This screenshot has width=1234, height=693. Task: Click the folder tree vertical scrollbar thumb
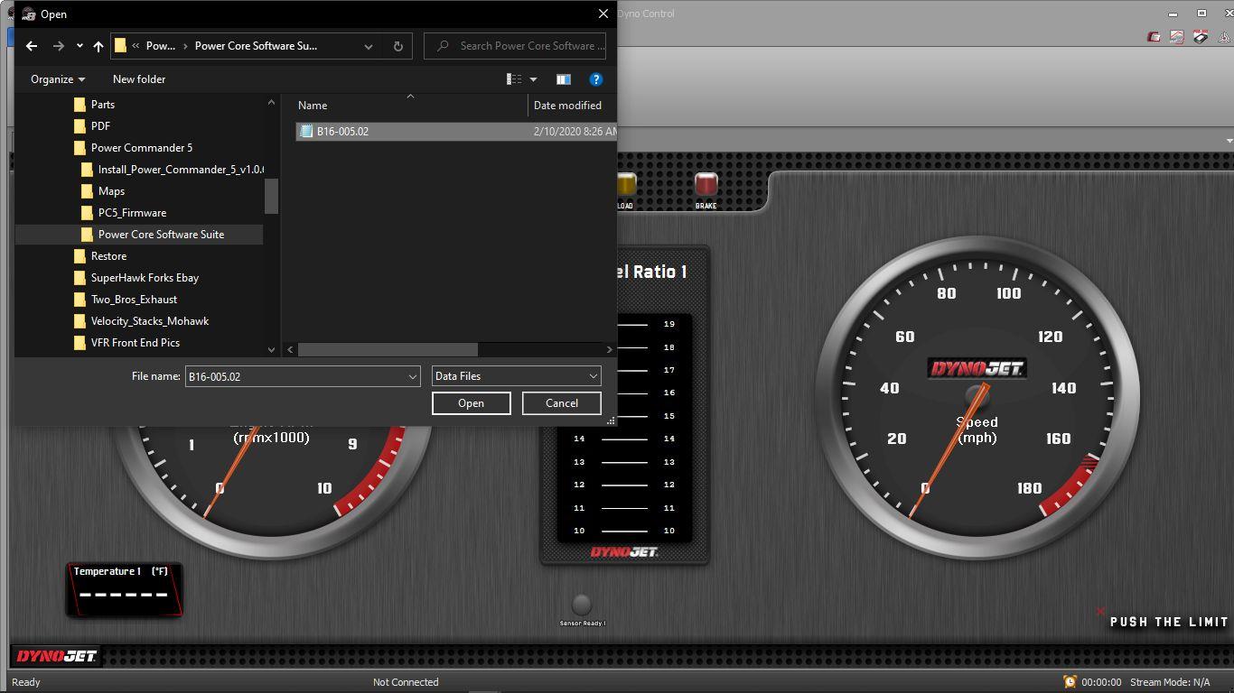pyautogui.click(x=271, y=196)
